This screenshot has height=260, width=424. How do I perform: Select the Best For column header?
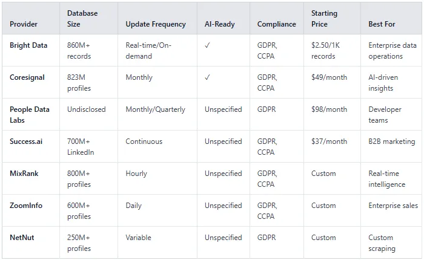tap(382, 24)
